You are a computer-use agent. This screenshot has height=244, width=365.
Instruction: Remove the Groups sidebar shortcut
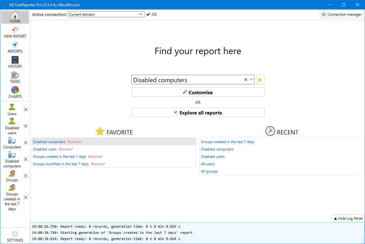[26, 176]
